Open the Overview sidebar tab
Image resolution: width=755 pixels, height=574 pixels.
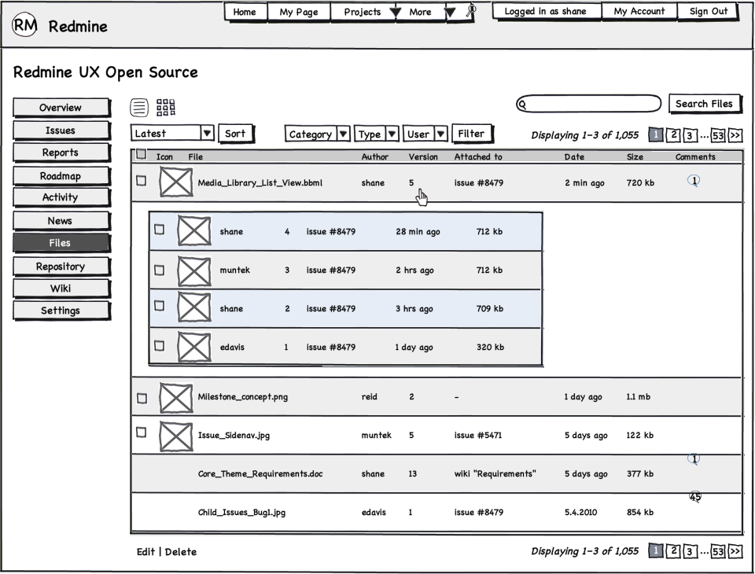point(61,108)
